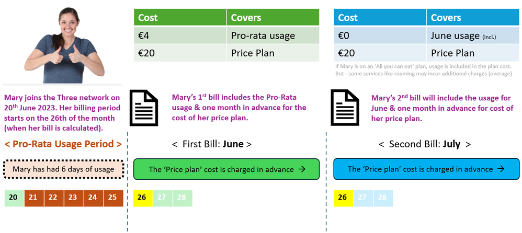
Task: Click the 'Second Bill: July' heading
Action: pyautogui.click(x=425, y=144)
